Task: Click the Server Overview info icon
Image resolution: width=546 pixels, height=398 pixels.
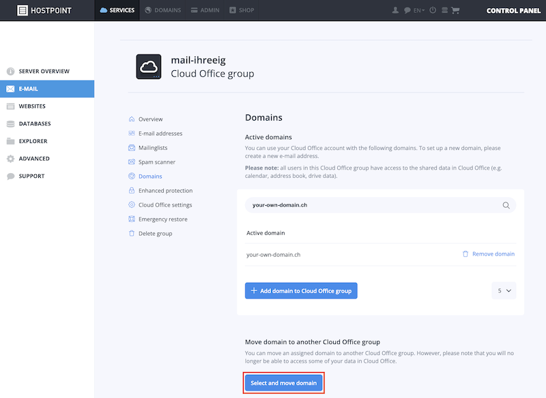Action: [10, 72]
